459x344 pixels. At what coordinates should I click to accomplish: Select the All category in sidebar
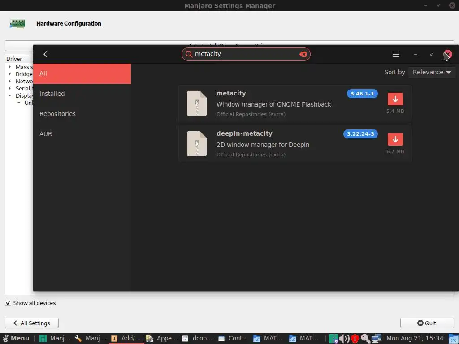pos(82,73)
